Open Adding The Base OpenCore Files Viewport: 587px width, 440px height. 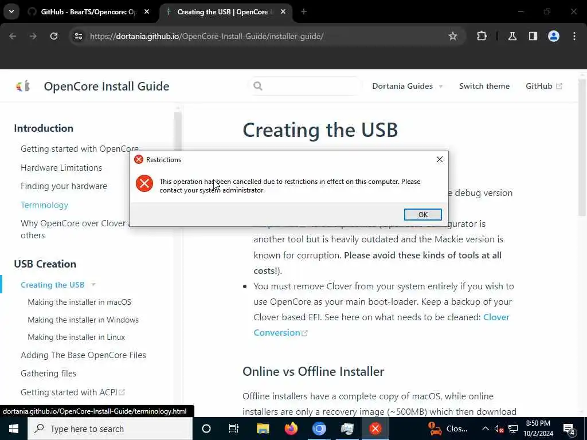(83, 355)
